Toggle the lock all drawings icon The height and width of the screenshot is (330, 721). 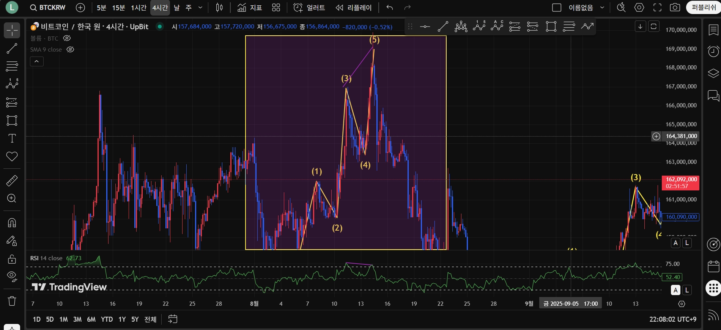[x=12, y=259]
